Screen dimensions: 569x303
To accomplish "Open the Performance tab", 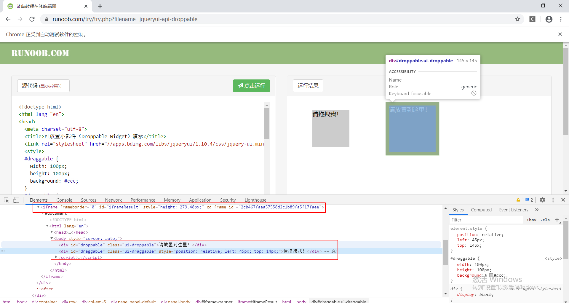I will pos(143,200).
